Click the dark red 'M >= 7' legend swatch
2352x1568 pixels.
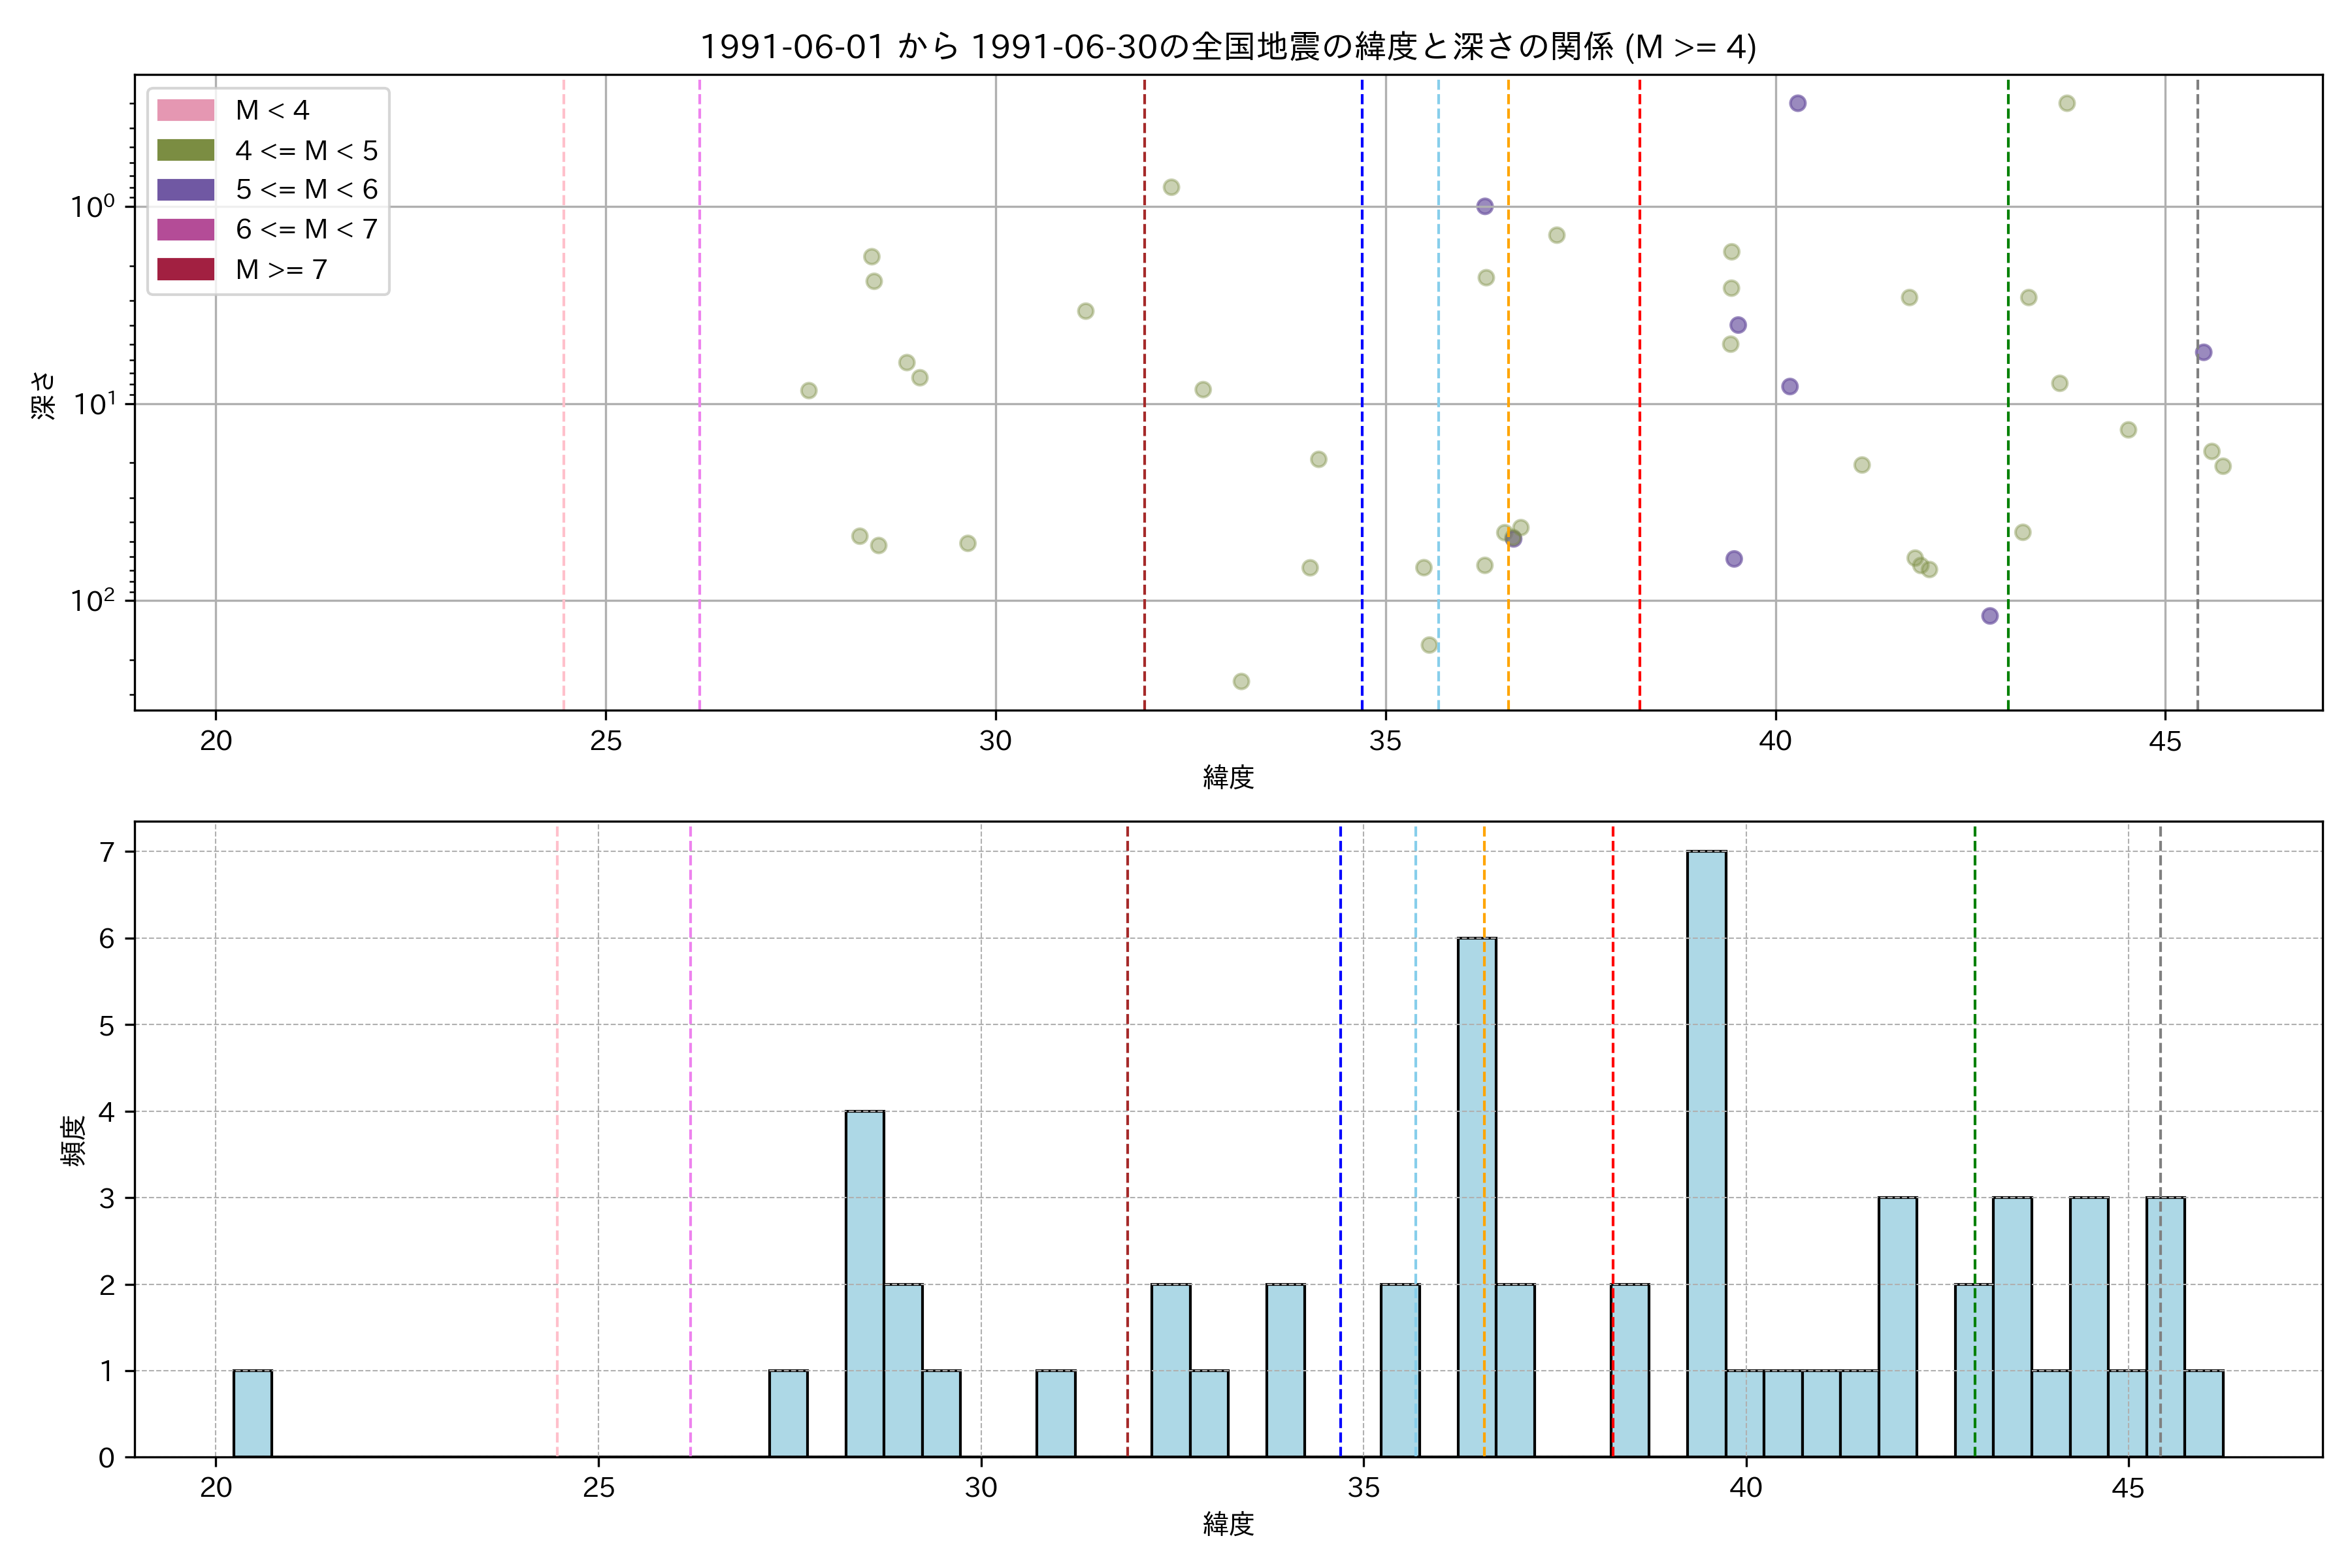pyautogui.click(x=185, y=269)
